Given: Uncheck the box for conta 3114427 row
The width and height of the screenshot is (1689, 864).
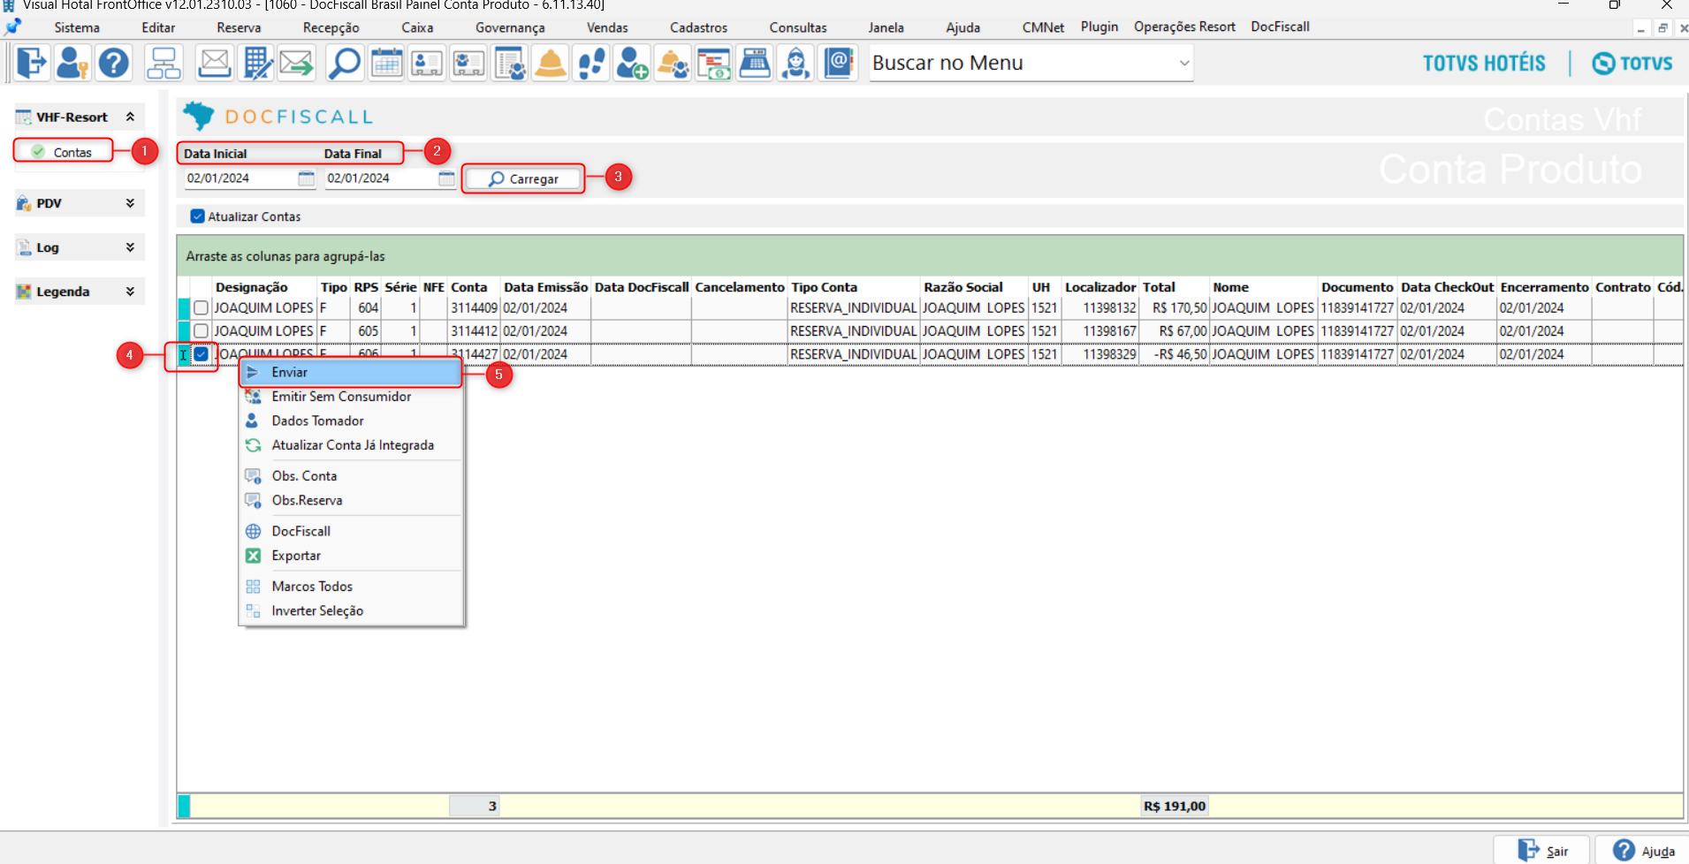Looking at the screenshot, I should [x=202, y=354].
